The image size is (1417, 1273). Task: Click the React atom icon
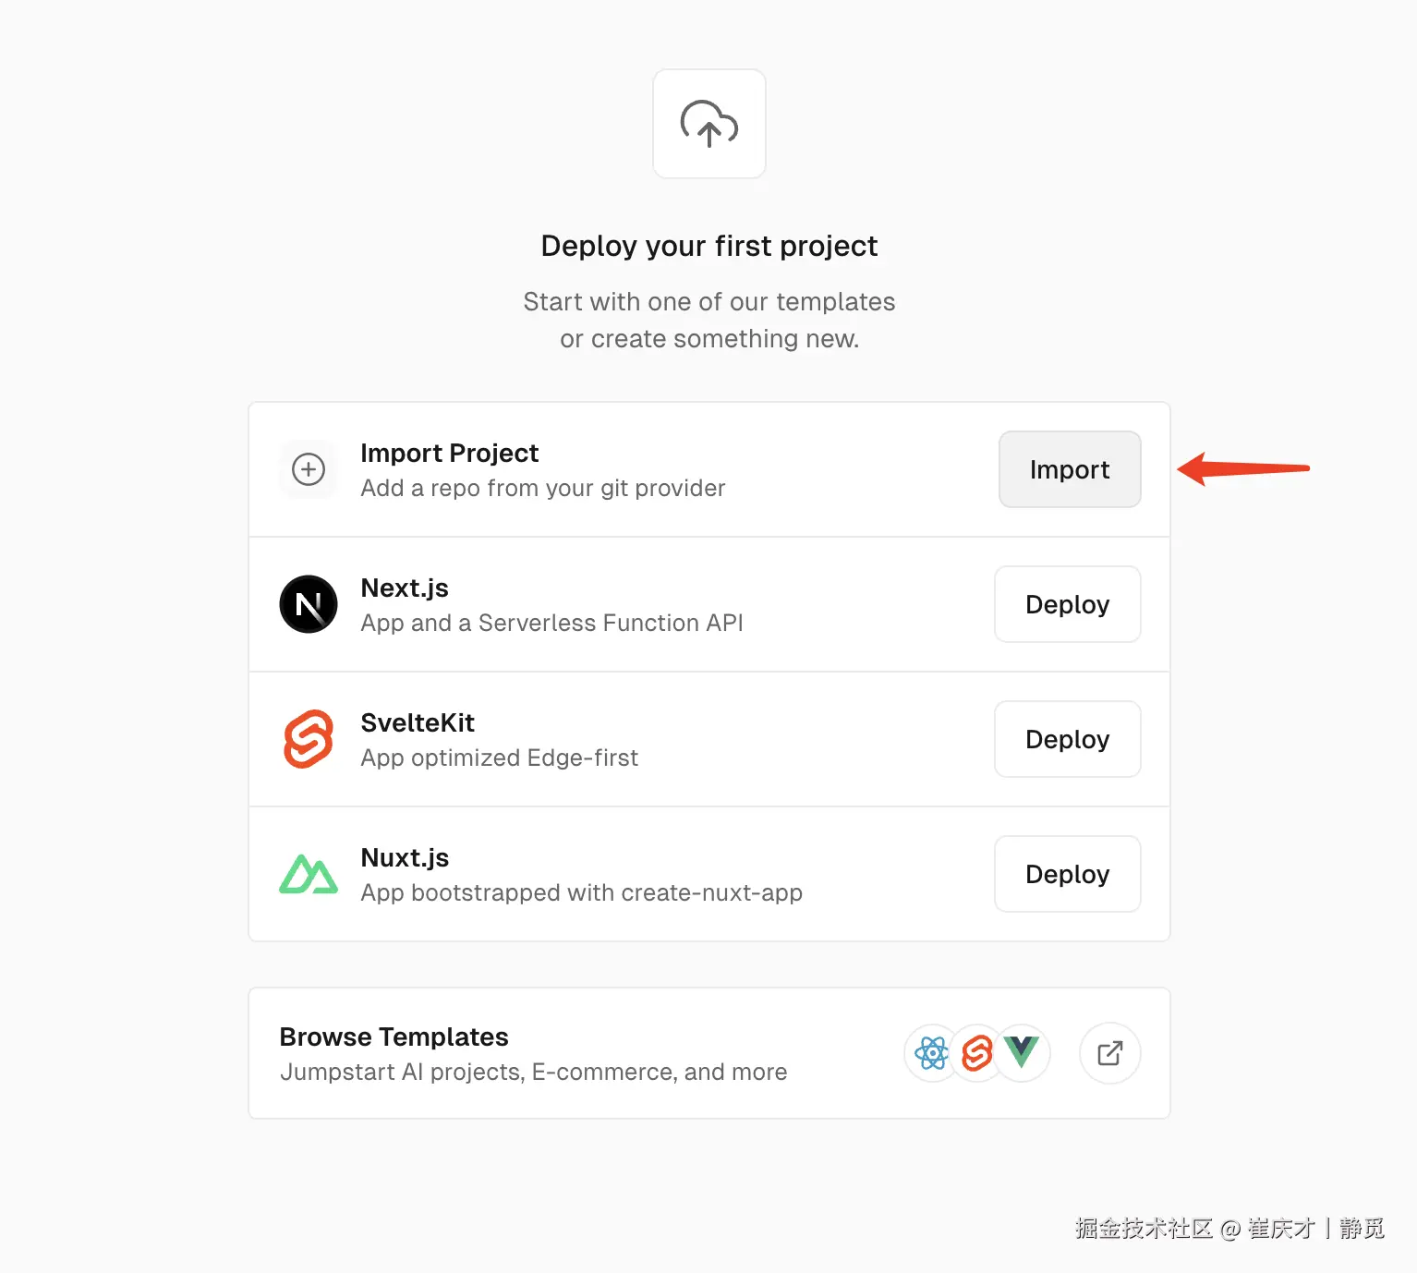tap(931, 1053)
